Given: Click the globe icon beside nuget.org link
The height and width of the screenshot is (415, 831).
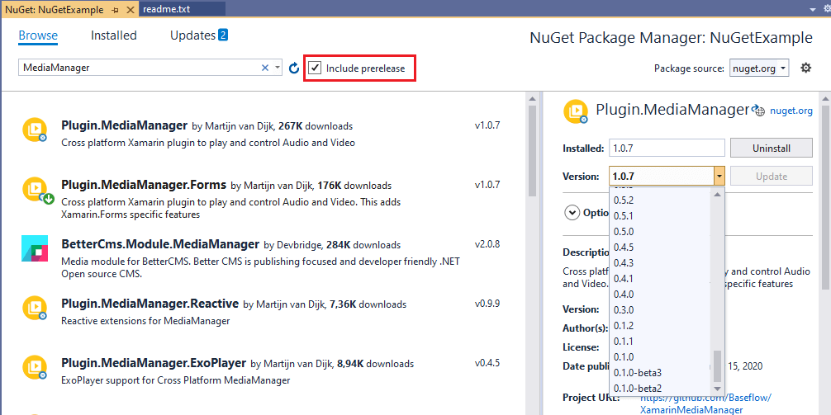Looking at the screenshot, I should (x=759, y=110).
